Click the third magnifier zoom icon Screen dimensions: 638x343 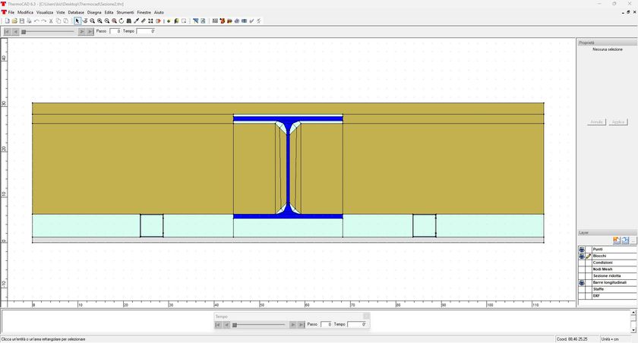107,20
